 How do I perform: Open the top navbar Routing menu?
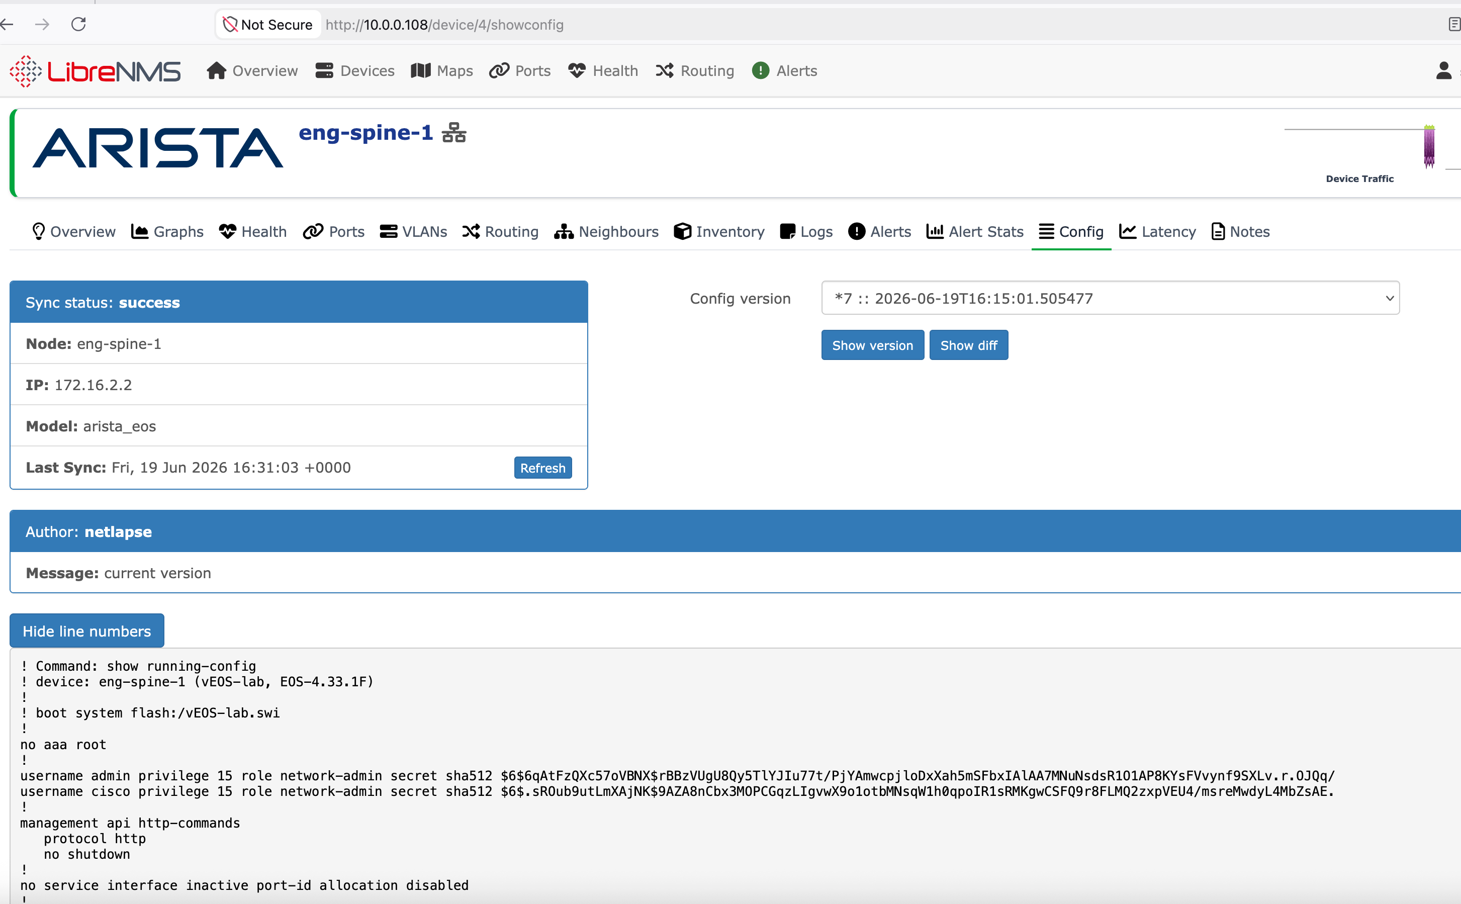coord(695,70)
